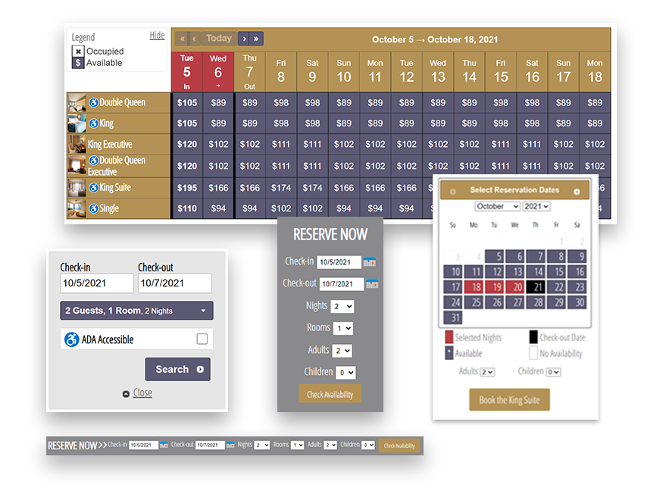This screenshot has height=497, width=663.
Task: Open the October month dropdown
Action: click(496, 206)
